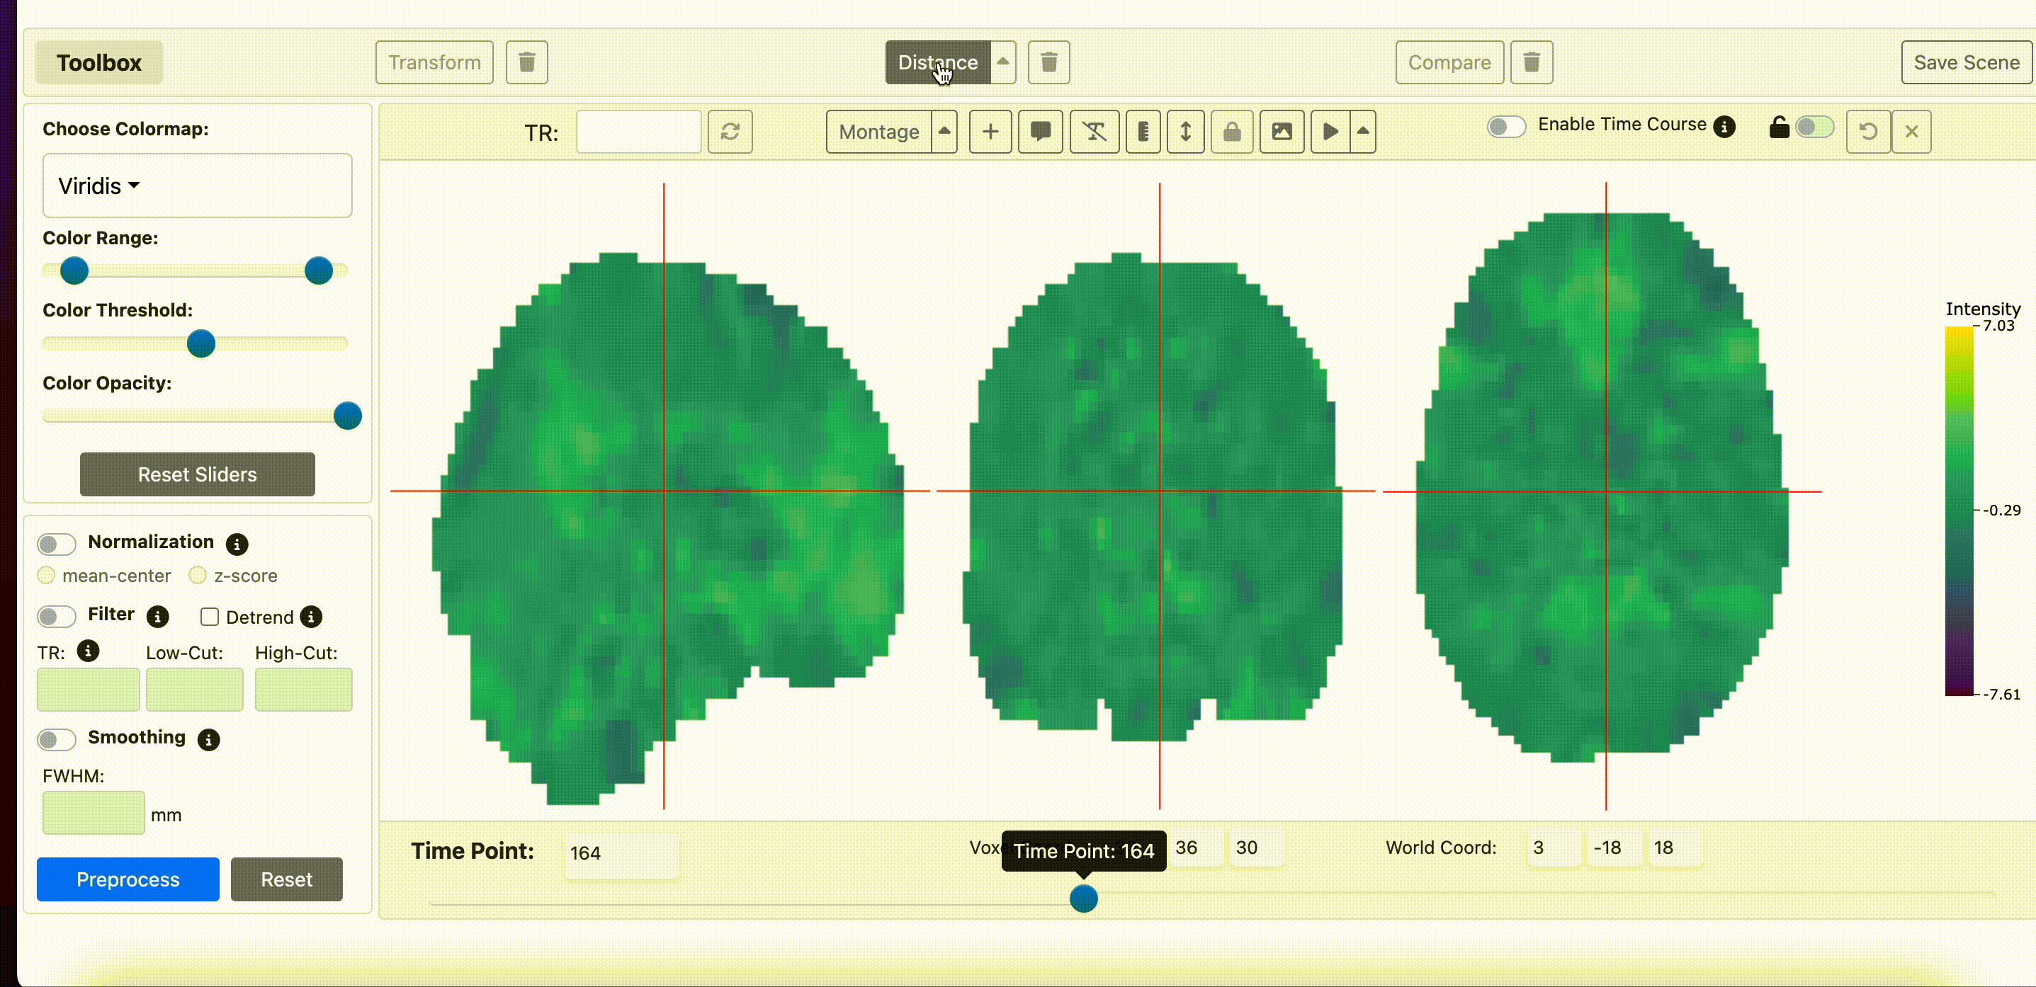Click the image screenshot toolbar icon

[1282, 131]
